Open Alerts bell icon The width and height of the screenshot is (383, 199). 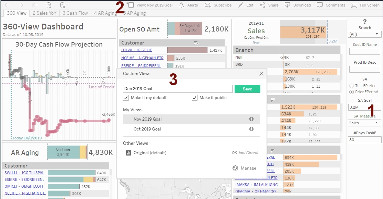click(181, 5)
